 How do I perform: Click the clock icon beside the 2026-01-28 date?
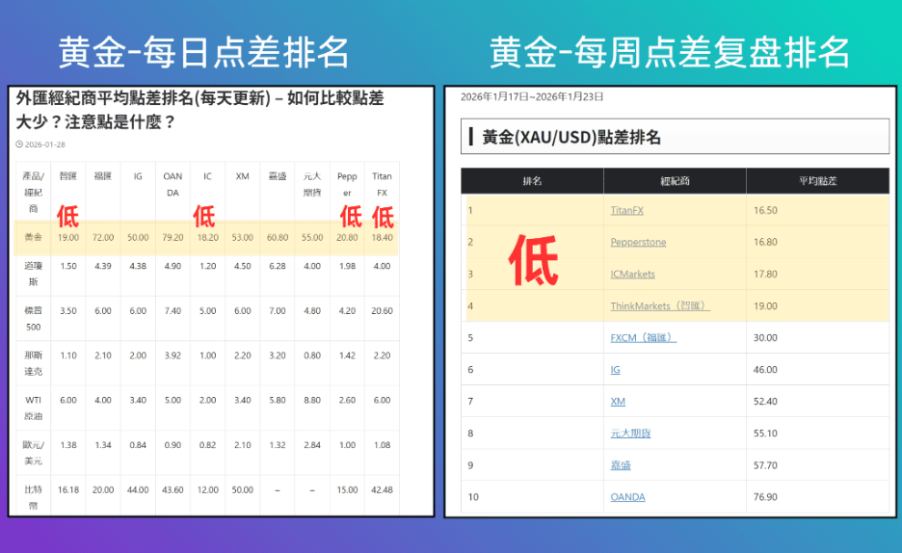click(x=20, y=145)
